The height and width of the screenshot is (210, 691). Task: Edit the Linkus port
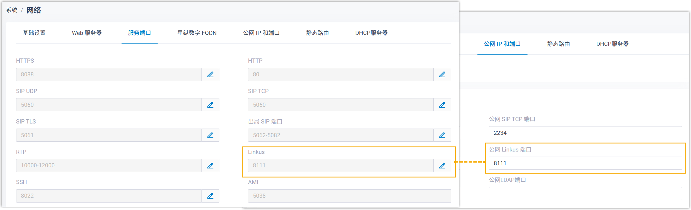442,166
